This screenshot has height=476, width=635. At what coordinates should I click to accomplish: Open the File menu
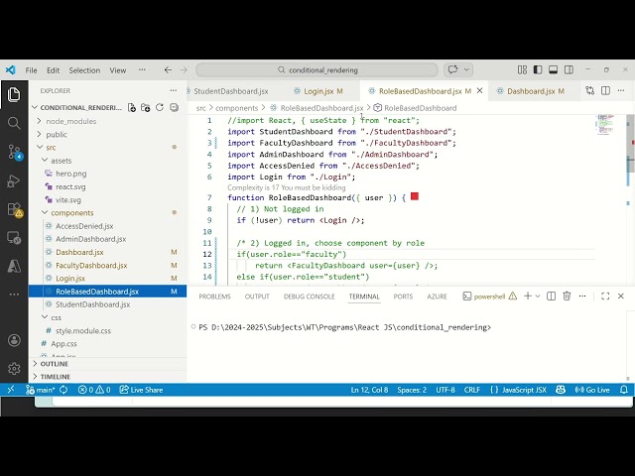pos(31,70)
